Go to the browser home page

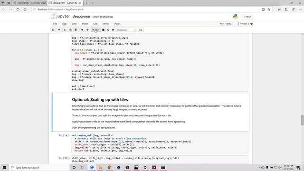(25, 9)
